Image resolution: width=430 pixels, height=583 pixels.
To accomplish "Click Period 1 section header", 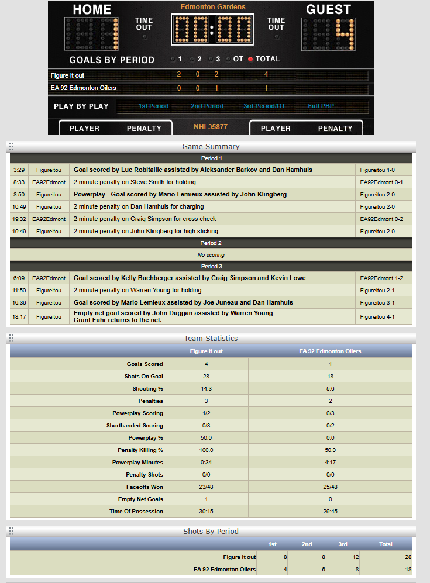I will click(x=211, y=158).
